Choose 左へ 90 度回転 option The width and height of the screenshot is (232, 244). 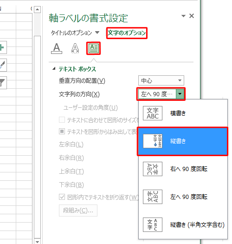(x=183, y=197)
